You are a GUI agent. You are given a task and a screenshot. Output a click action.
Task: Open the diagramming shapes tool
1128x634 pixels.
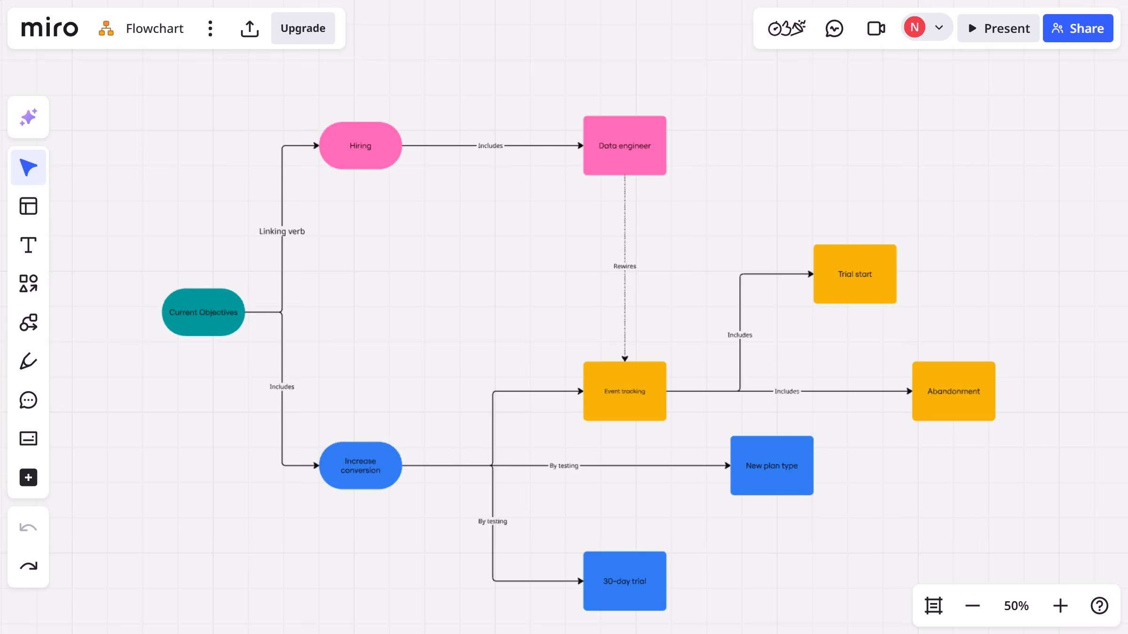[x=28, y=323]
